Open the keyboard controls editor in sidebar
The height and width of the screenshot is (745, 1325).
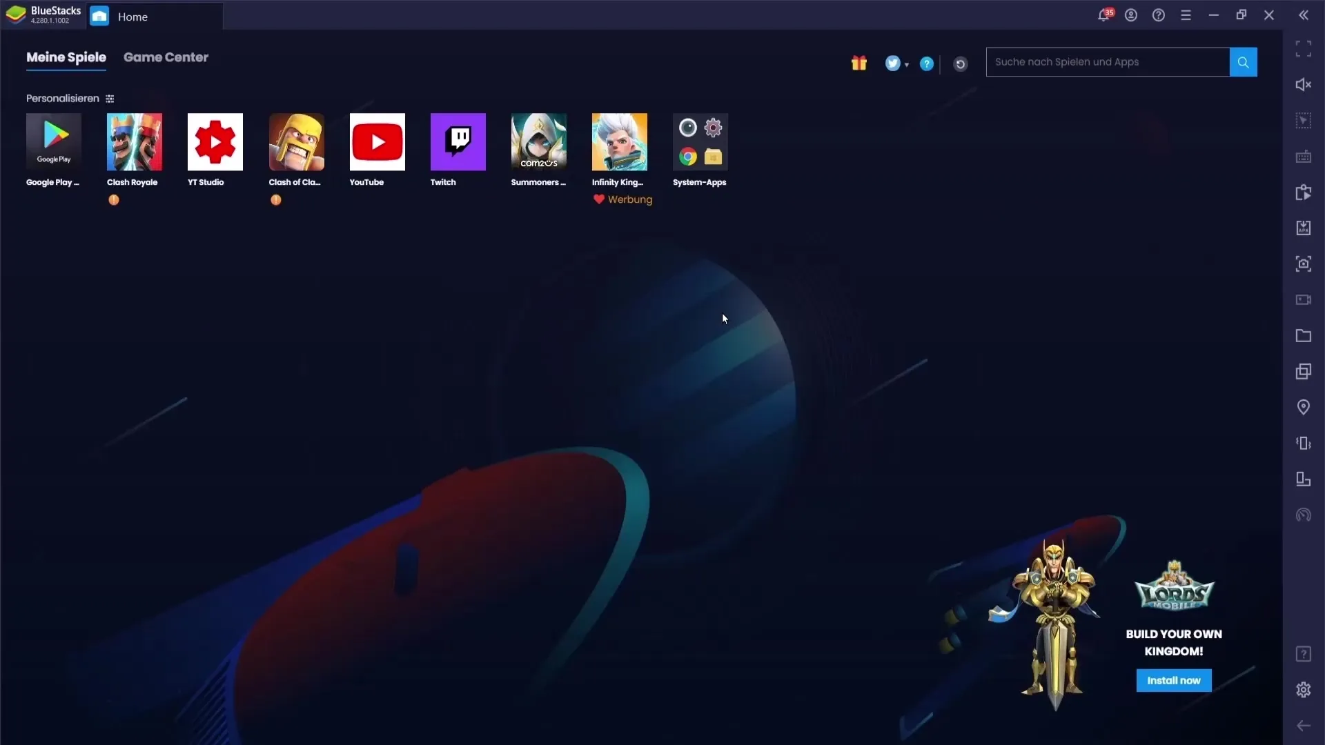pos(1303,157)
